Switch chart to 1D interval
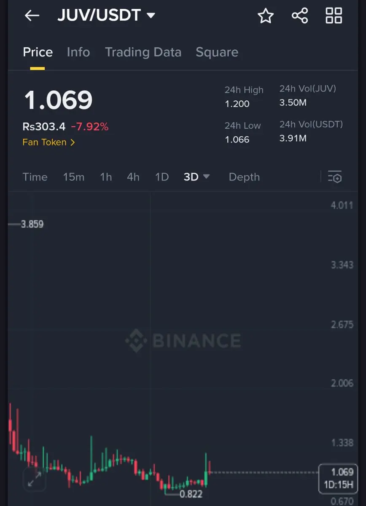366x506 pixels. pos(162,177)
